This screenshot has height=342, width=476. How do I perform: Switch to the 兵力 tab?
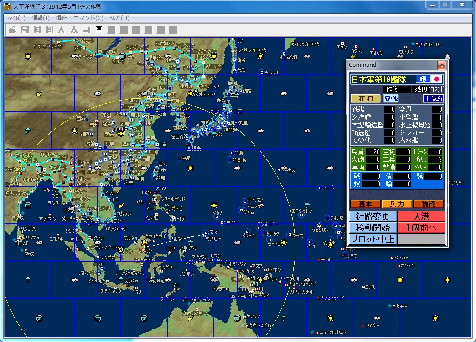[397, 204]
